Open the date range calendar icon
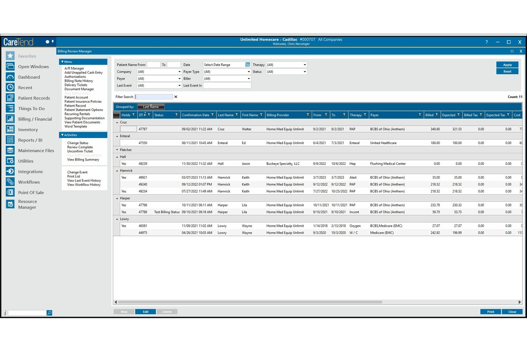Viewport: 527px width, 352px height. tap(248, 65)
